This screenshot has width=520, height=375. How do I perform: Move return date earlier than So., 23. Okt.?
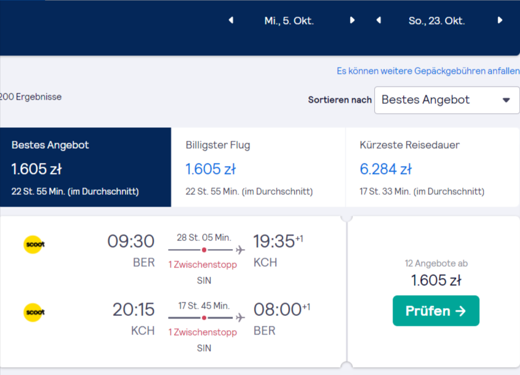pos(378,20)
